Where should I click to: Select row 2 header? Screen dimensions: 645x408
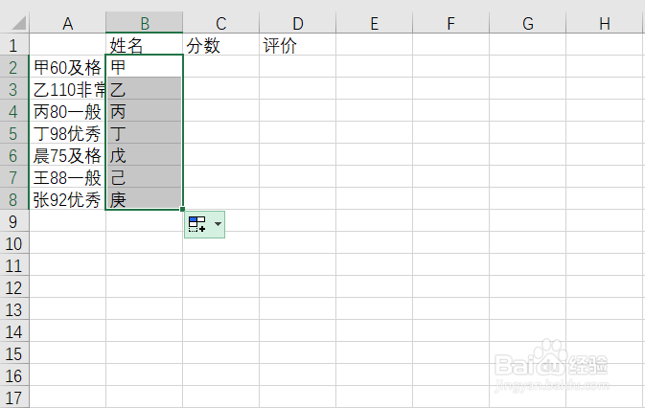pyautogui.click(x=14, y=66)
